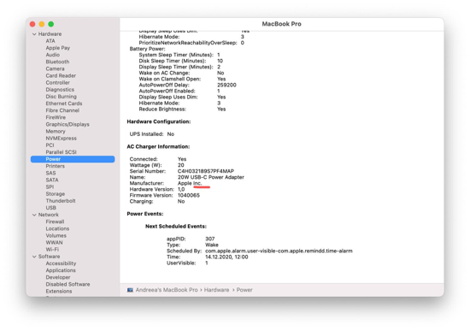
Task: Select Audio in the sidebar
Action: (53, 55)
